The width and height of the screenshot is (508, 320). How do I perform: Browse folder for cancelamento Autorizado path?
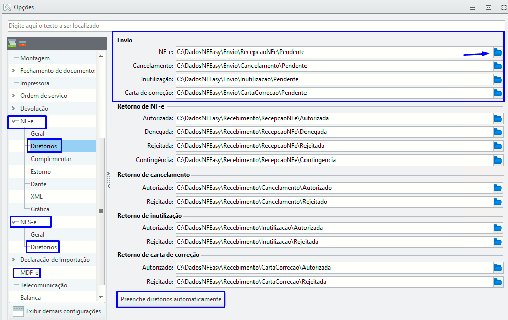click(x=497, y=188)
